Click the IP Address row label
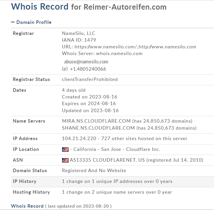The width and height of the screenshot is (214, 210). [x=25, y=139]
